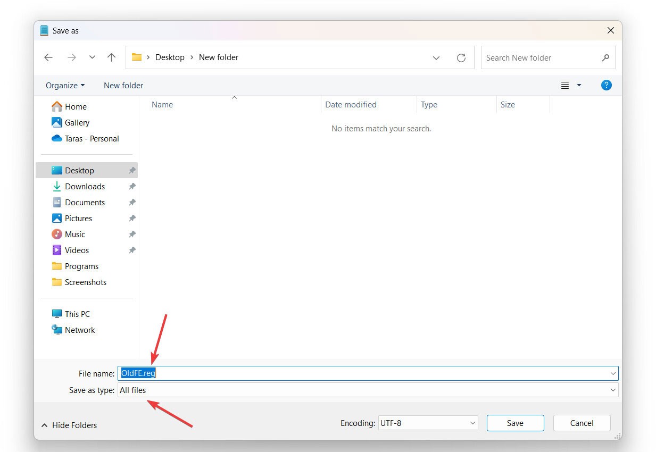The image size is (656, 452).
Task: Select This PC in sidebar
Action: click(77, 314)
